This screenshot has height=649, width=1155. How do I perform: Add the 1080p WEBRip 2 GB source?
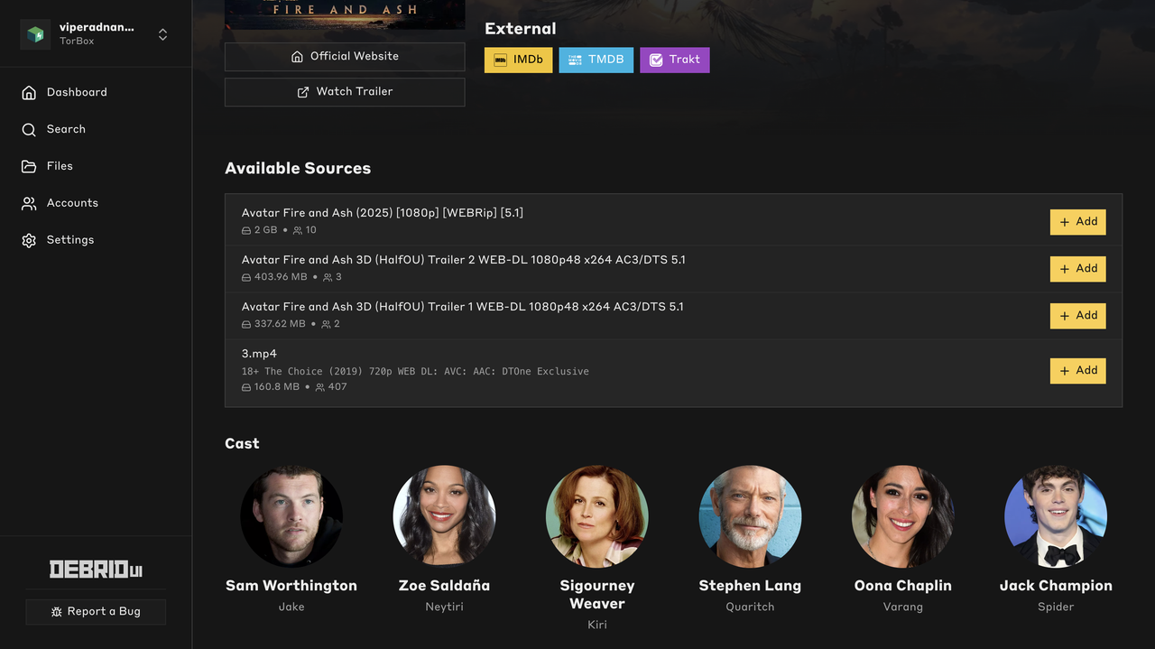(x=1077, y=222)
